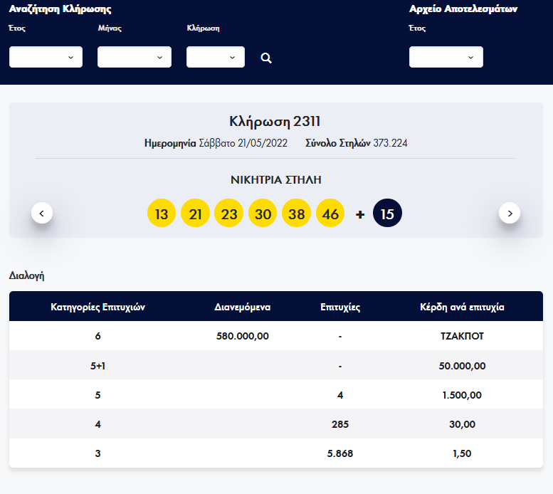
Task: Expand the Μήνας month dropdown
Action: click(x=134, y=57)
